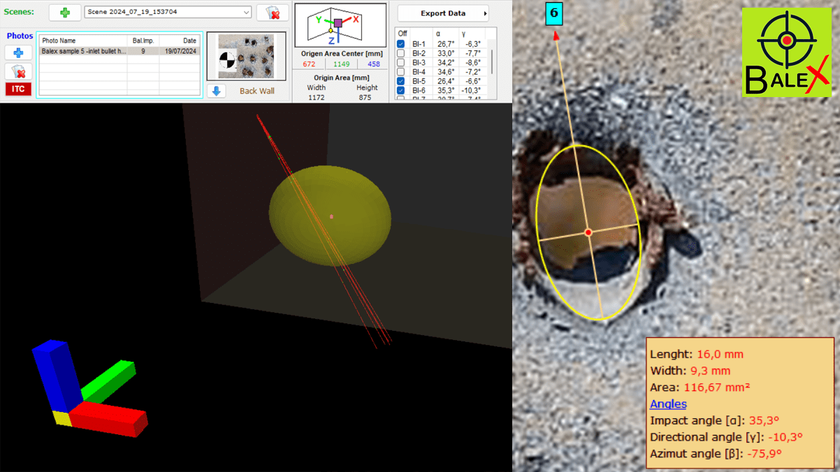This screenshot has height=472, width=840.
Task: Delete selected photo from Photos list
Action: coord(18,71)
